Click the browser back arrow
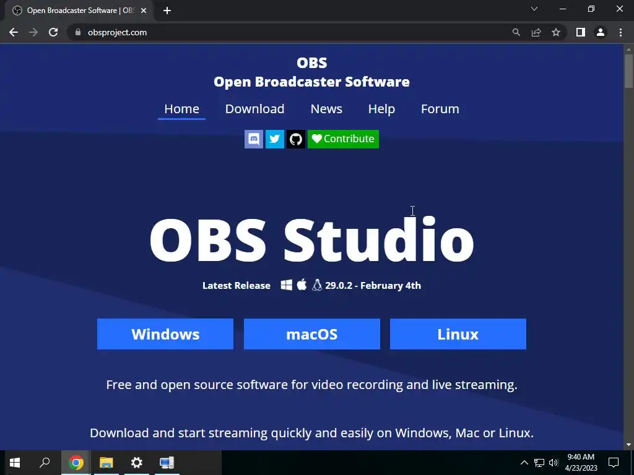 pos(14,32)
